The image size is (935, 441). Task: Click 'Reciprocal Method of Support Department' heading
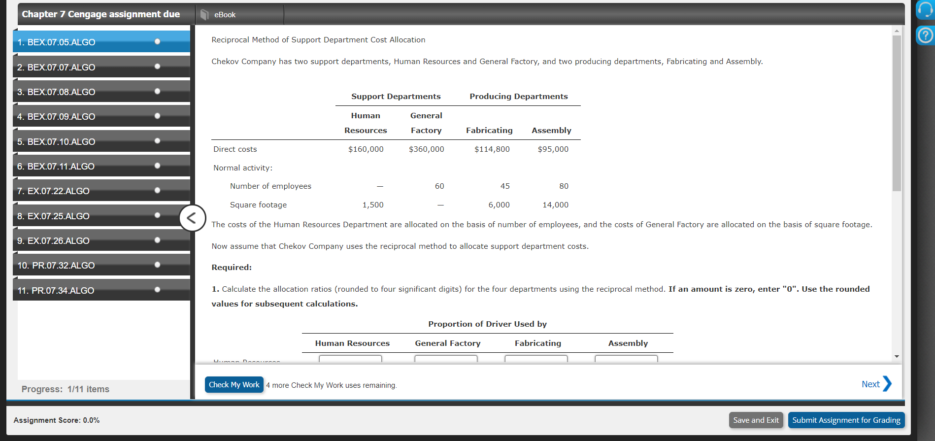pyautogui.click(x=318, y=40)
